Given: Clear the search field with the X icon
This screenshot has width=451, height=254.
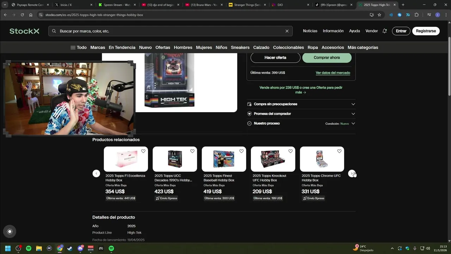Looking at the screenshot, I should [287, 31].
